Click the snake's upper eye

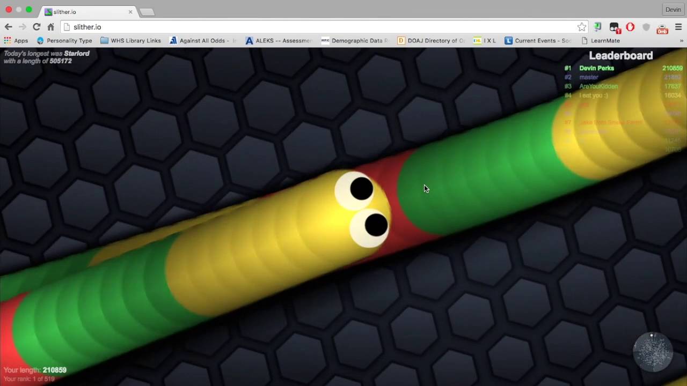pyautogui.click(x=355, y=190)
